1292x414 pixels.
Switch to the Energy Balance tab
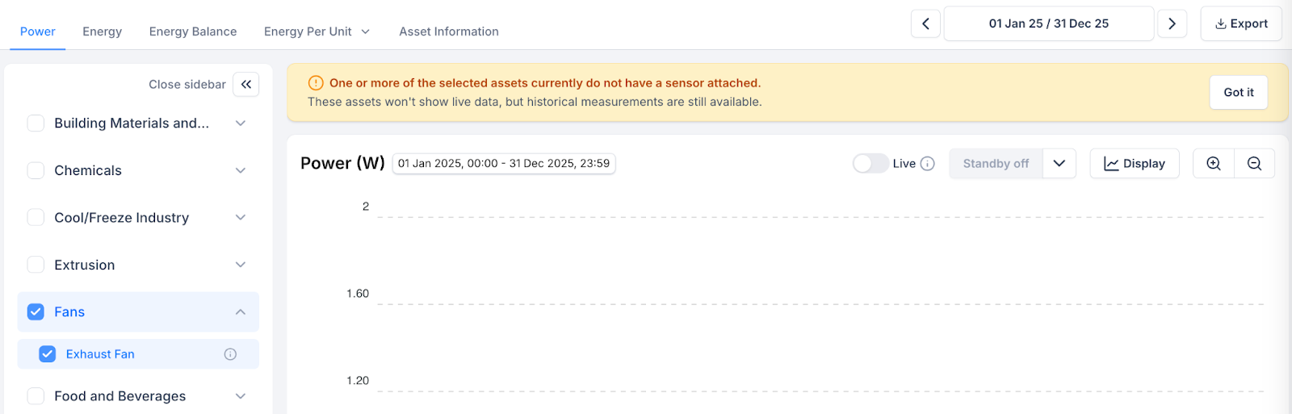pos(193,31)
